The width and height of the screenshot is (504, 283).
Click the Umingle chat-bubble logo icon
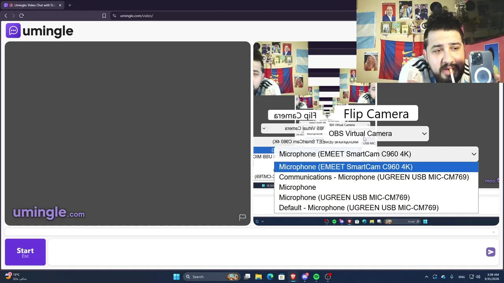(x=13, y=31)
